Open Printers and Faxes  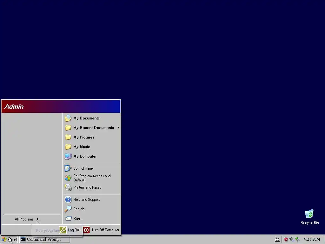(x=92, y=187)
